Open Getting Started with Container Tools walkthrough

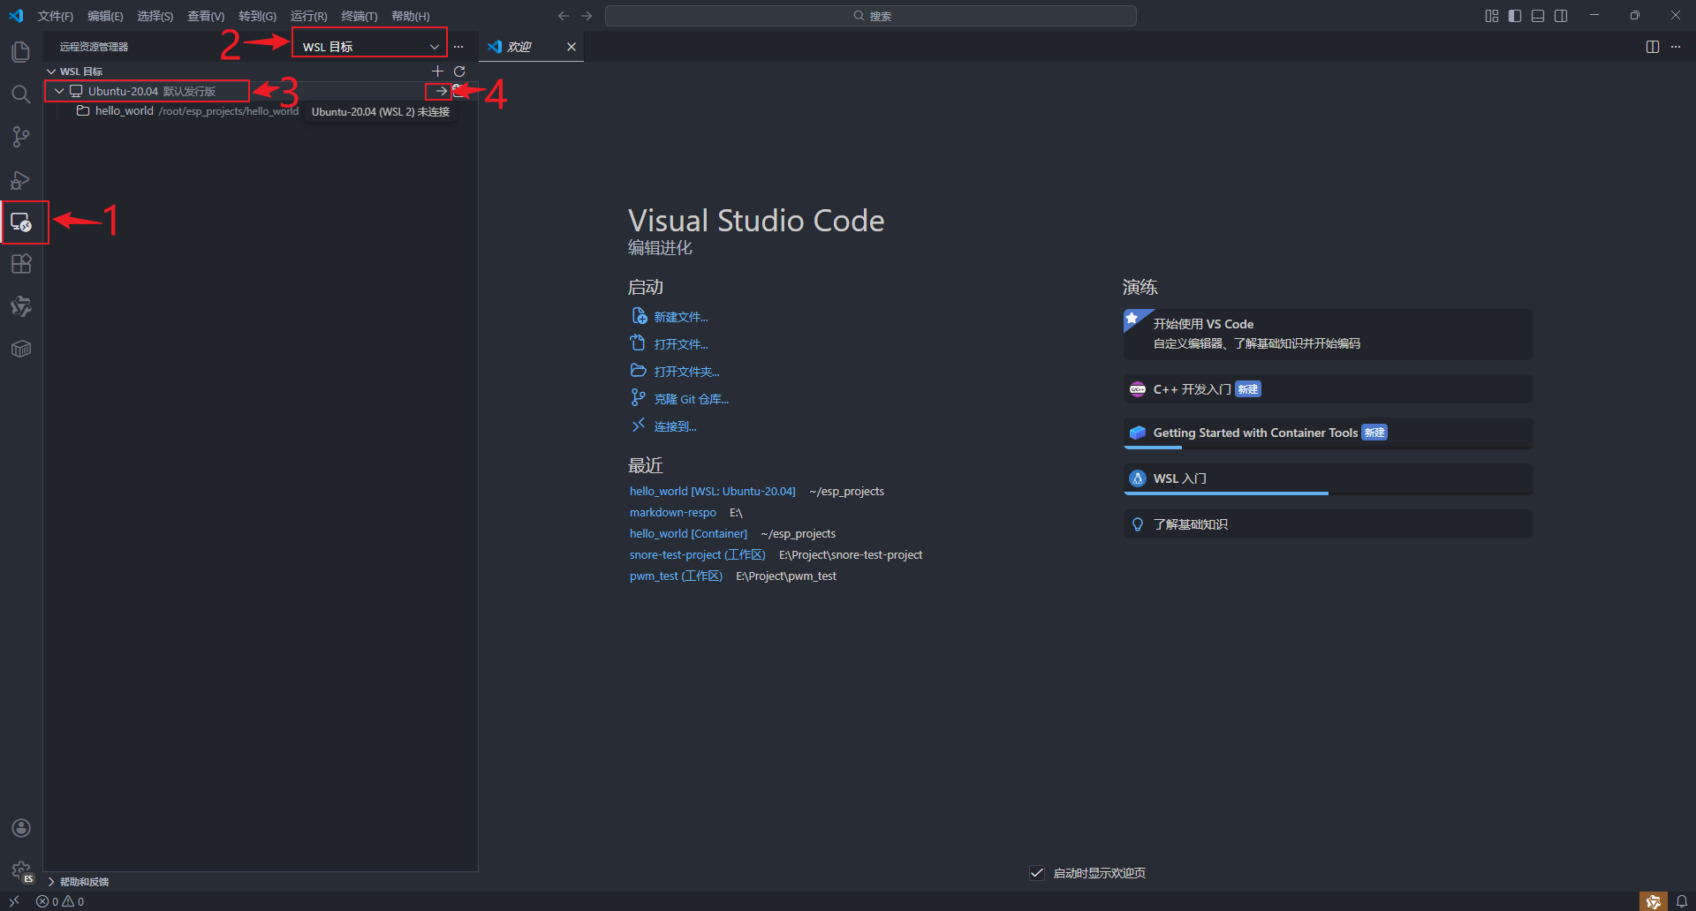1328,433
